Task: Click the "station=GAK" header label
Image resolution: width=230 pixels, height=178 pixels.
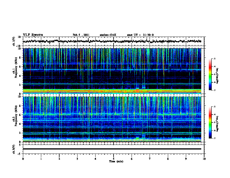Action: point(108,35)
